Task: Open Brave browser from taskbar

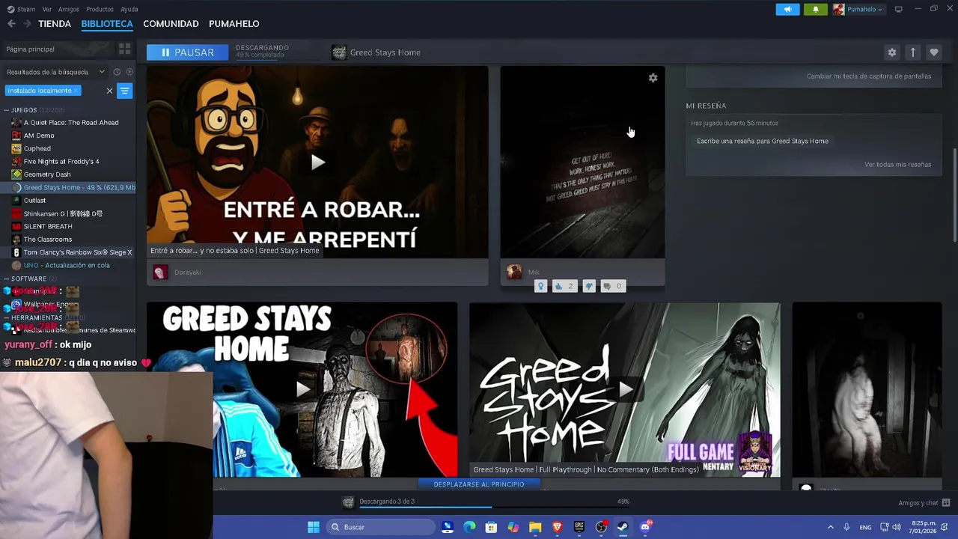Action: 557,527
